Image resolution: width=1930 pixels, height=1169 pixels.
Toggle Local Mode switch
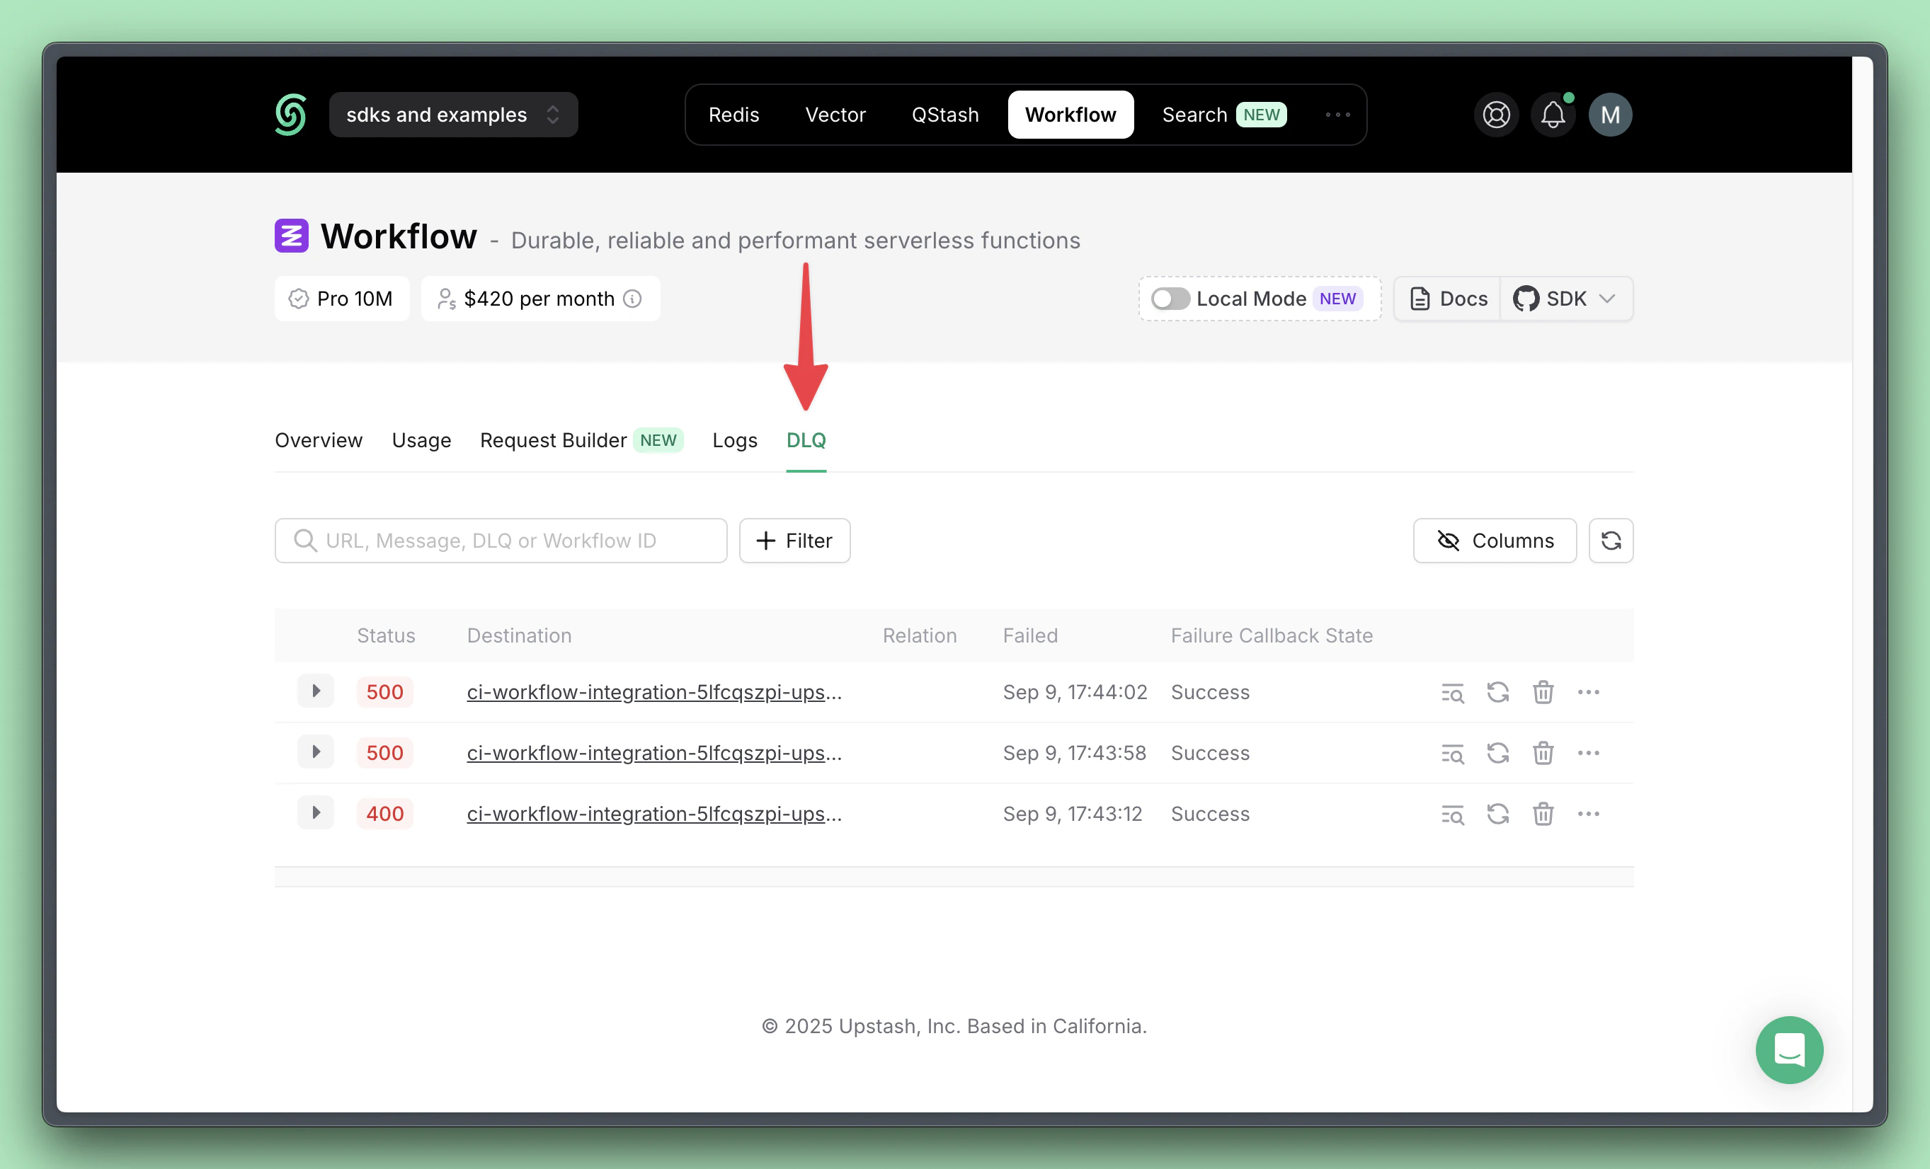click(1170, 299)
